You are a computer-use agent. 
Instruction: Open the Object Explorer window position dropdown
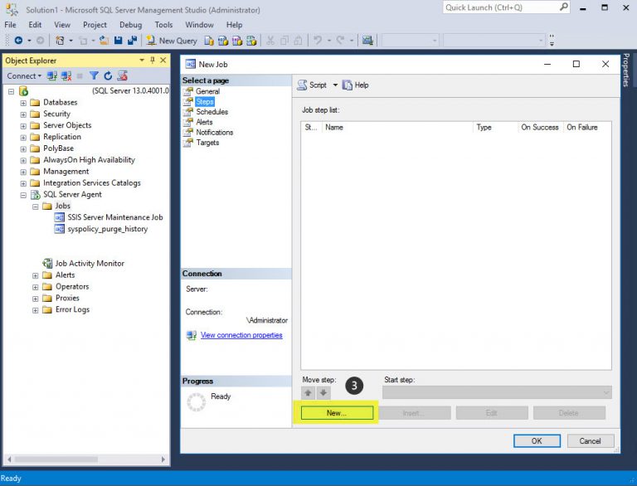click(142, 61)
